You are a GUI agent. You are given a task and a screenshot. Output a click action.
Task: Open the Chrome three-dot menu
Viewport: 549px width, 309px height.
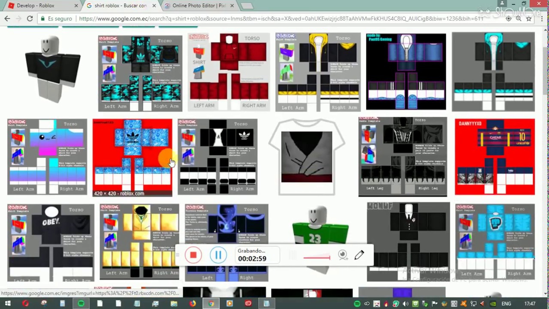(x=541, y=19)
